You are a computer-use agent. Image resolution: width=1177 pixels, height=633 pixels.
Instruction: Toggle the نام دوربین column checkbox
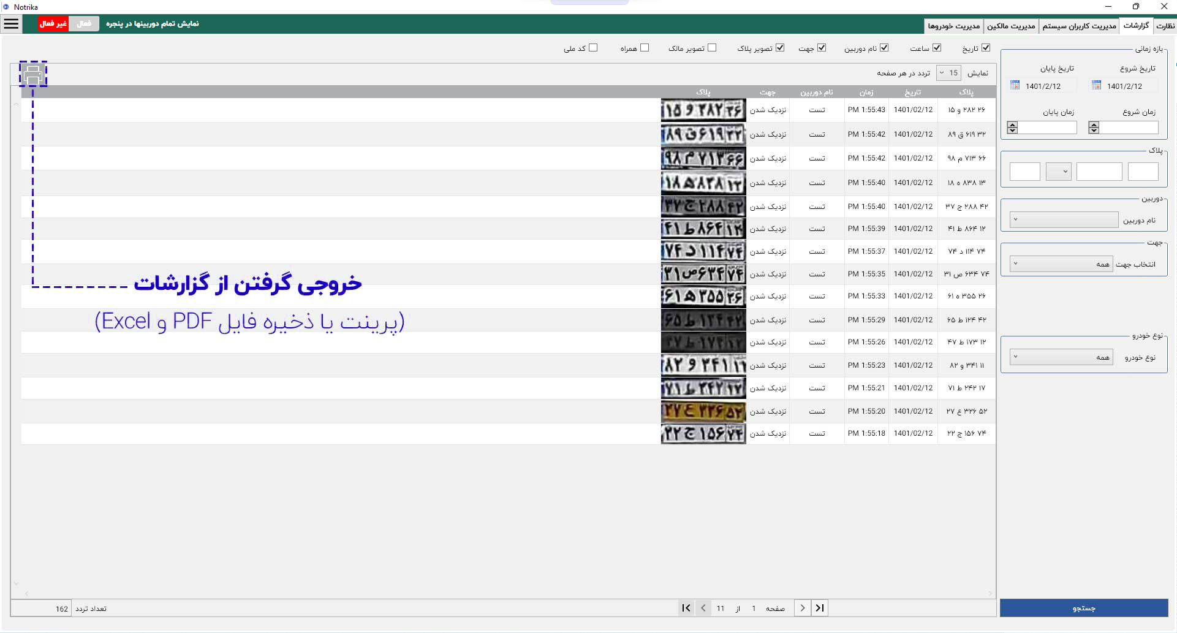point(884,48)
